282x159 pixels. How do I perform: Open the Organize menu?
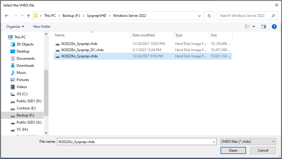(15, 27)
